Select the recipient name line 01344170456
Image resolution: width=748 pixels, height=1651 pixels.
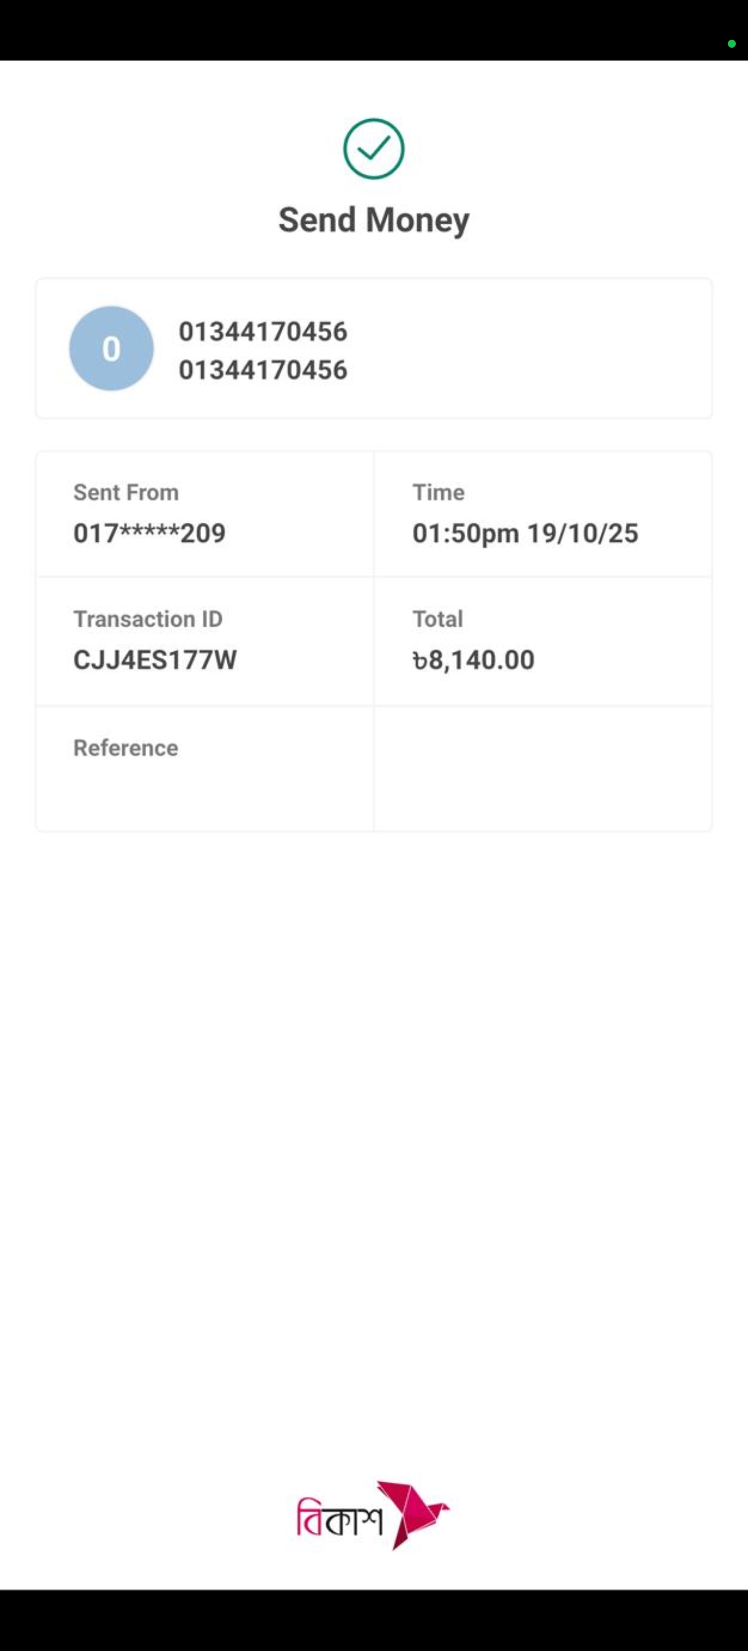[263, 332]
